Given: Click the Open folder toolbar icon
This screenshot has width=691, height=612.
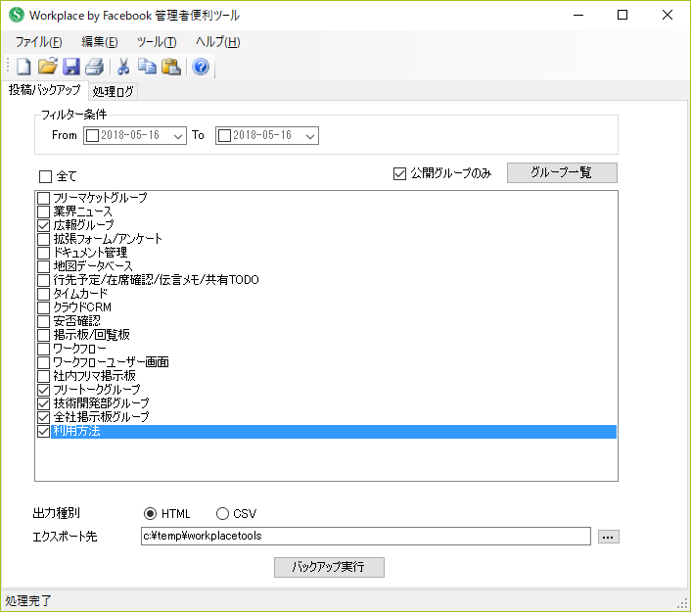Looking at the screenshot, I should tap(48, 67).
